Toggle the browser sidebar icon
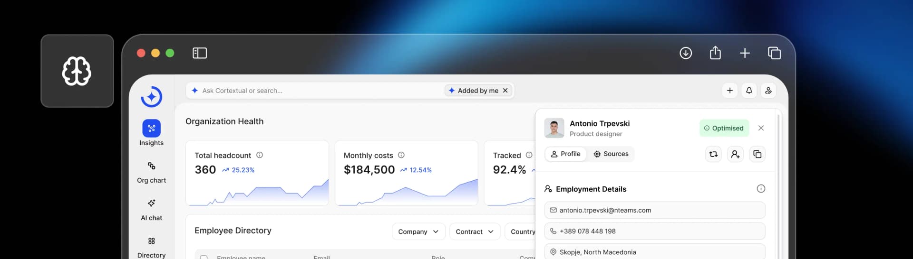This screenshot has width=913, height=259. (x=200, y=53)
